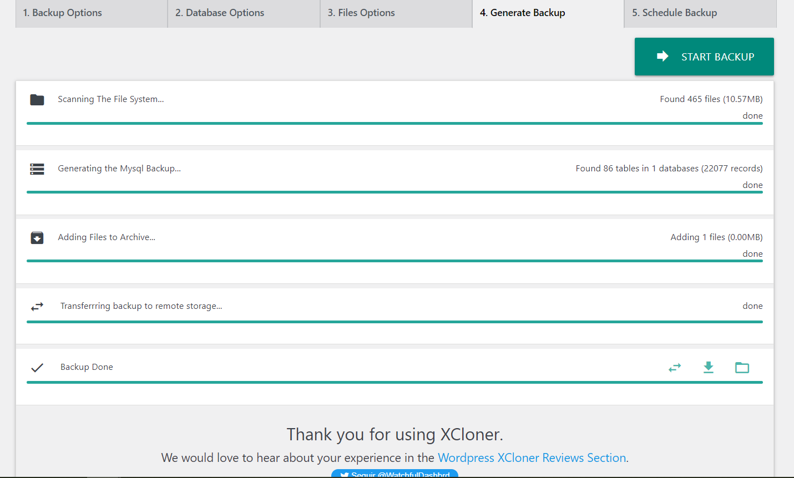
Task: Click the 'Generating the Mysql Backup...' label
Action: coord(119,169)
